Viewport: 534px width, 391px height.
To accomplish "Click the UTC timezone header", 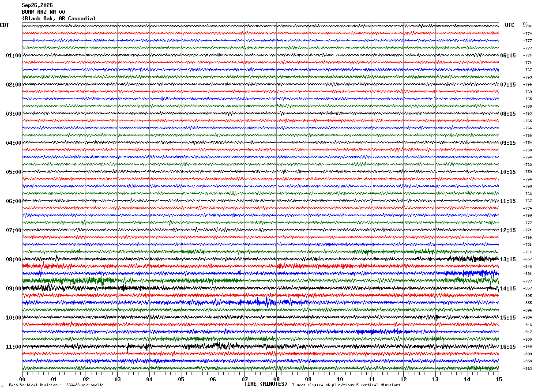I will click(510, 25).
